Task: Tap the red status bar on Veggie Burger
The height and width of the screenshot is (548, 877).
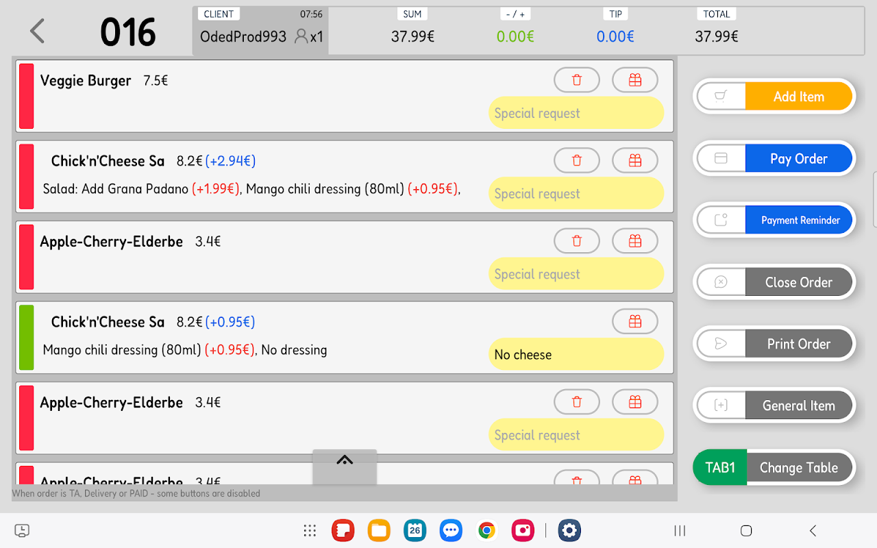Action: (x=26, y=96)
